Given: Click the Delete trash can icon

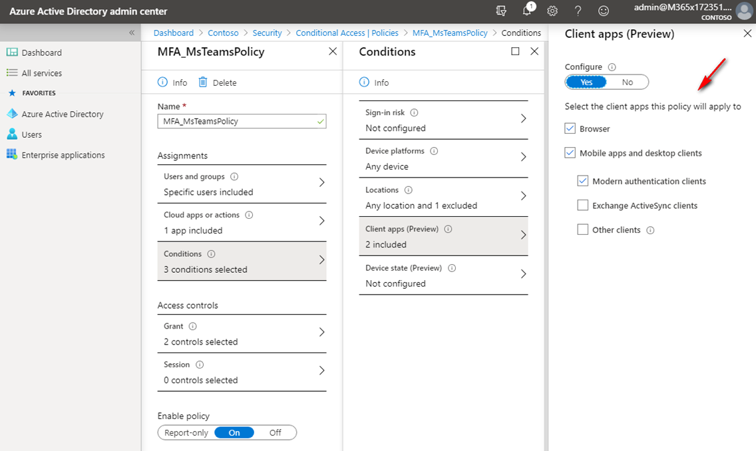Looking at the screenshot, I should (203, 82).
